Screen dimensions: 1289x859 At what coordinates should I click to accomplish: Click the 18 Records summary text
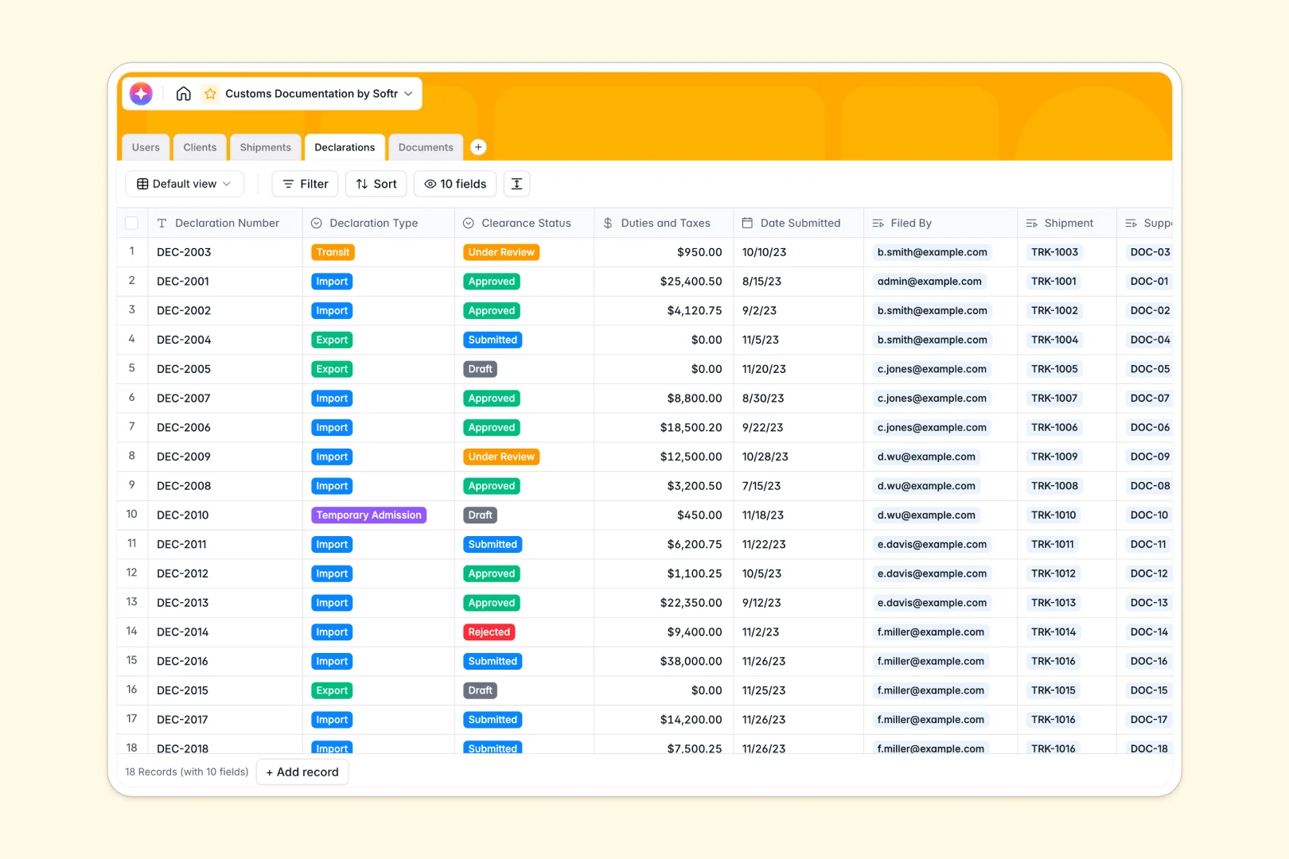(187, 772)
